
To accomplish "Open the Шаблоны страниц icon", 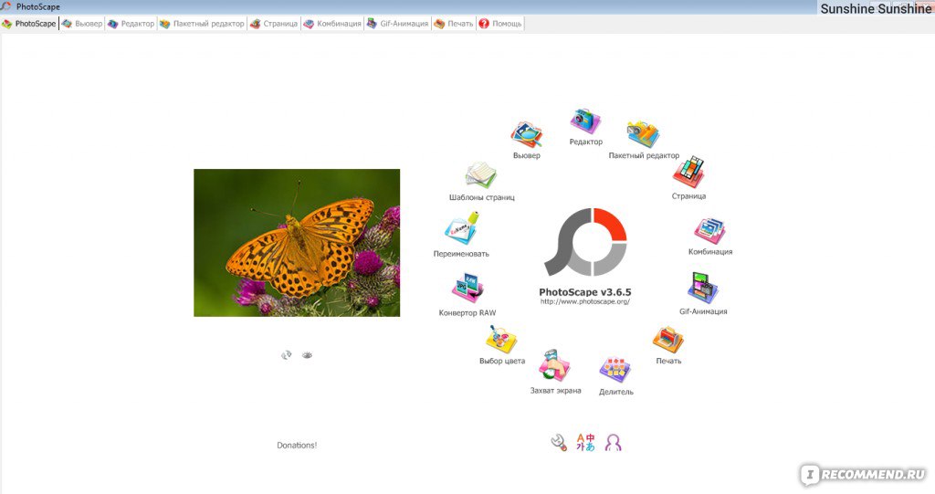I will pyautogui.click(x=481, y=175).
